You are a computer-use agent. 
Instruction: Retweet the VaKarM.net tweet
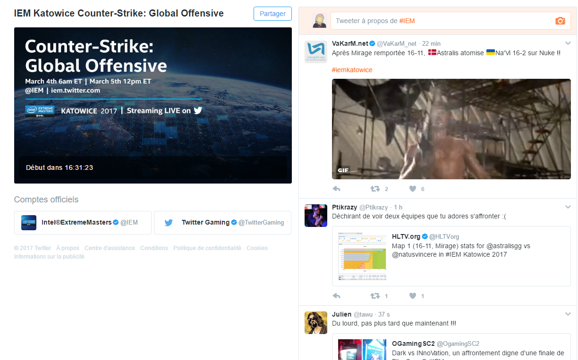point(375,189)
